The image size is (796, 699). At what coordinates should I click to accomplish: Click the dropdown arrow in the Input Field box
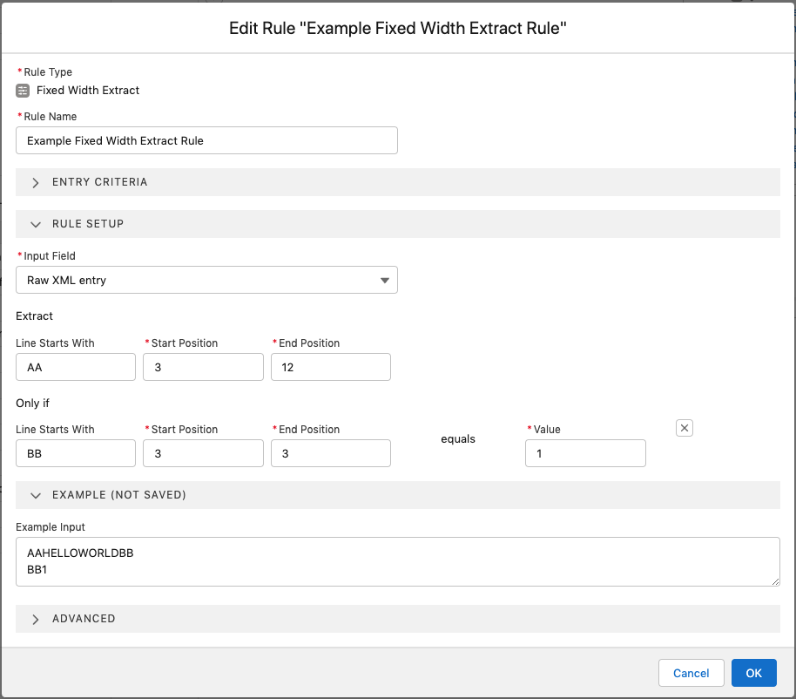[x=383, y=280]
